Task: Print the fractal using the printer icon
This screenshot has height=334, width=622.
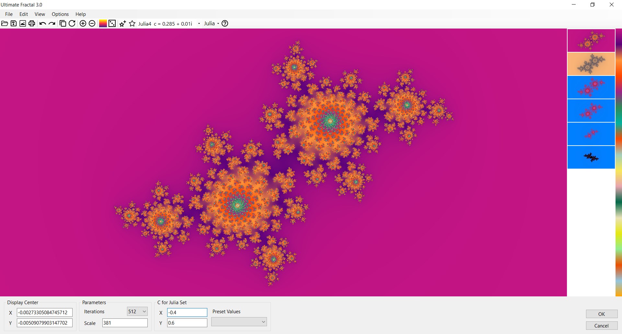Action: [x=32, y=23]
